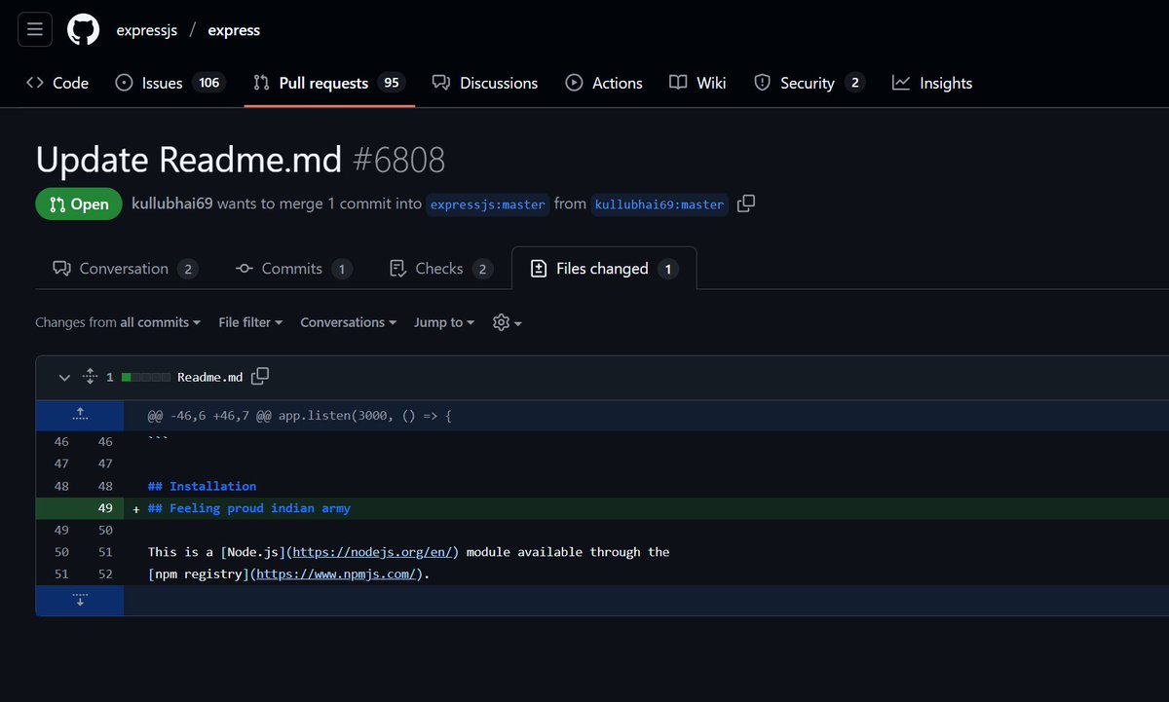Select the Files changed tab

[x=604, y=269]
